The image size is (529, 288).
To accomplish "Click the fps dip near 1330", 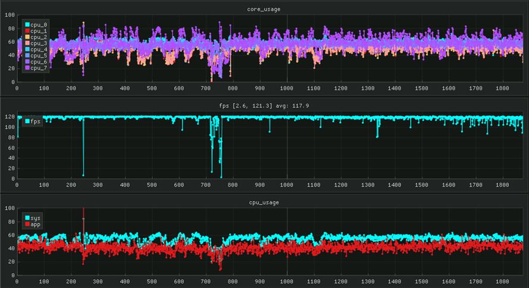I will (377, 136).
